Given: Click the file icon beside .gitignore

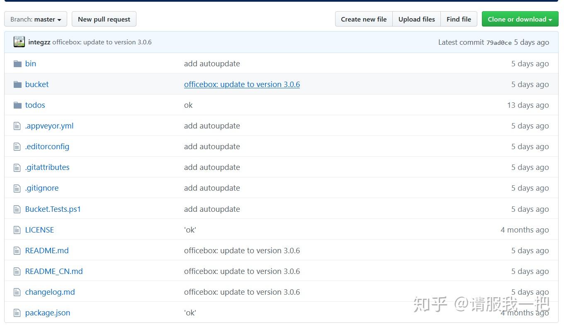Looking at the screenshot, I should pos(17,188).
